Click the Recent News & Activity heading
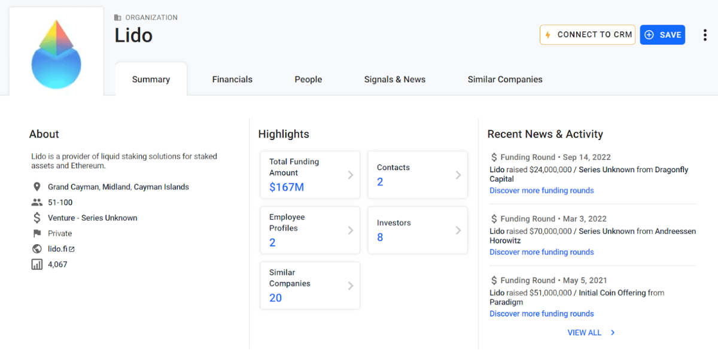Viewport: 718px width, 350px height. click(x=545, y=134)
